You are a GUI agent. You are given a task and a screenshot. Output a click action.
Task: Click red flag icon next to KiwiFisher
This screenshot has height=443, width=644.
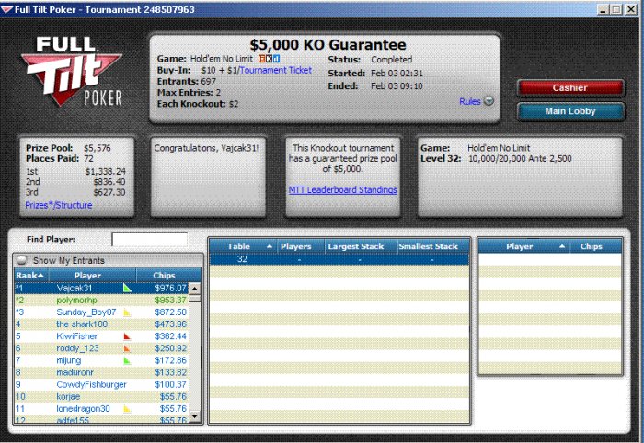pyautogui.click(x=127, y=336)
